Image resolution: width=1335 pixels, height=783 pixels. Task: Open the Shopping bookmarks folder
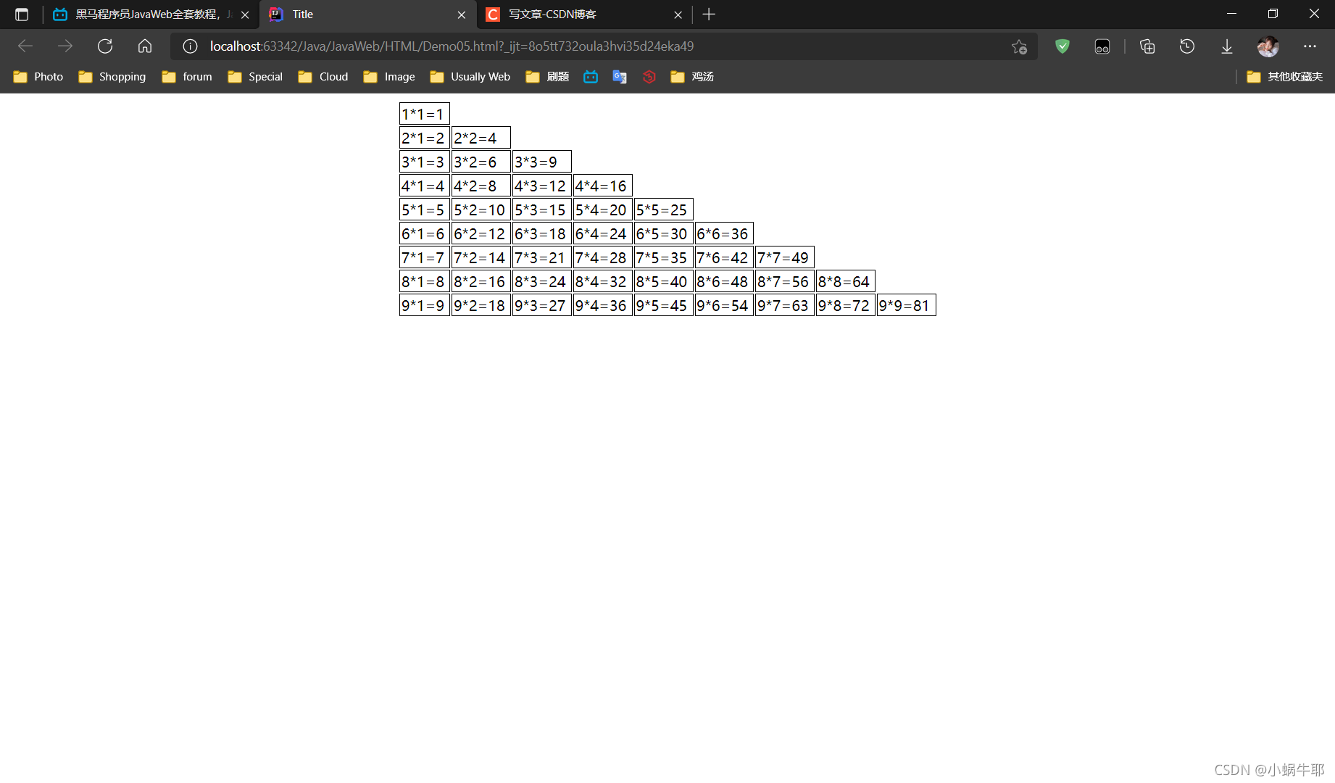point(112,77)
